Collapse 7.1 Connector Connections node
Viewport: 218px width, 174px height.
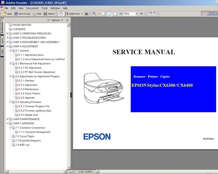tap(10, 128)
